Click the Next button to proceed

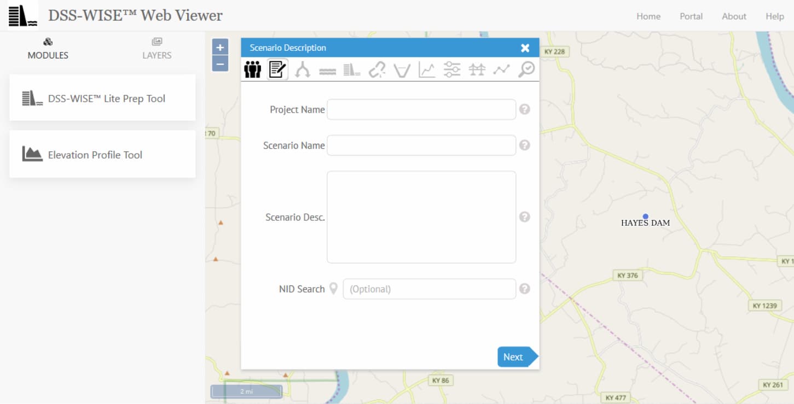point(513,356)
